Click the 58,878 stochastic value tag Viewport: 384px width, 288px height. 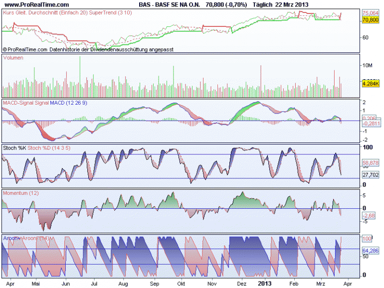(371, 163)
